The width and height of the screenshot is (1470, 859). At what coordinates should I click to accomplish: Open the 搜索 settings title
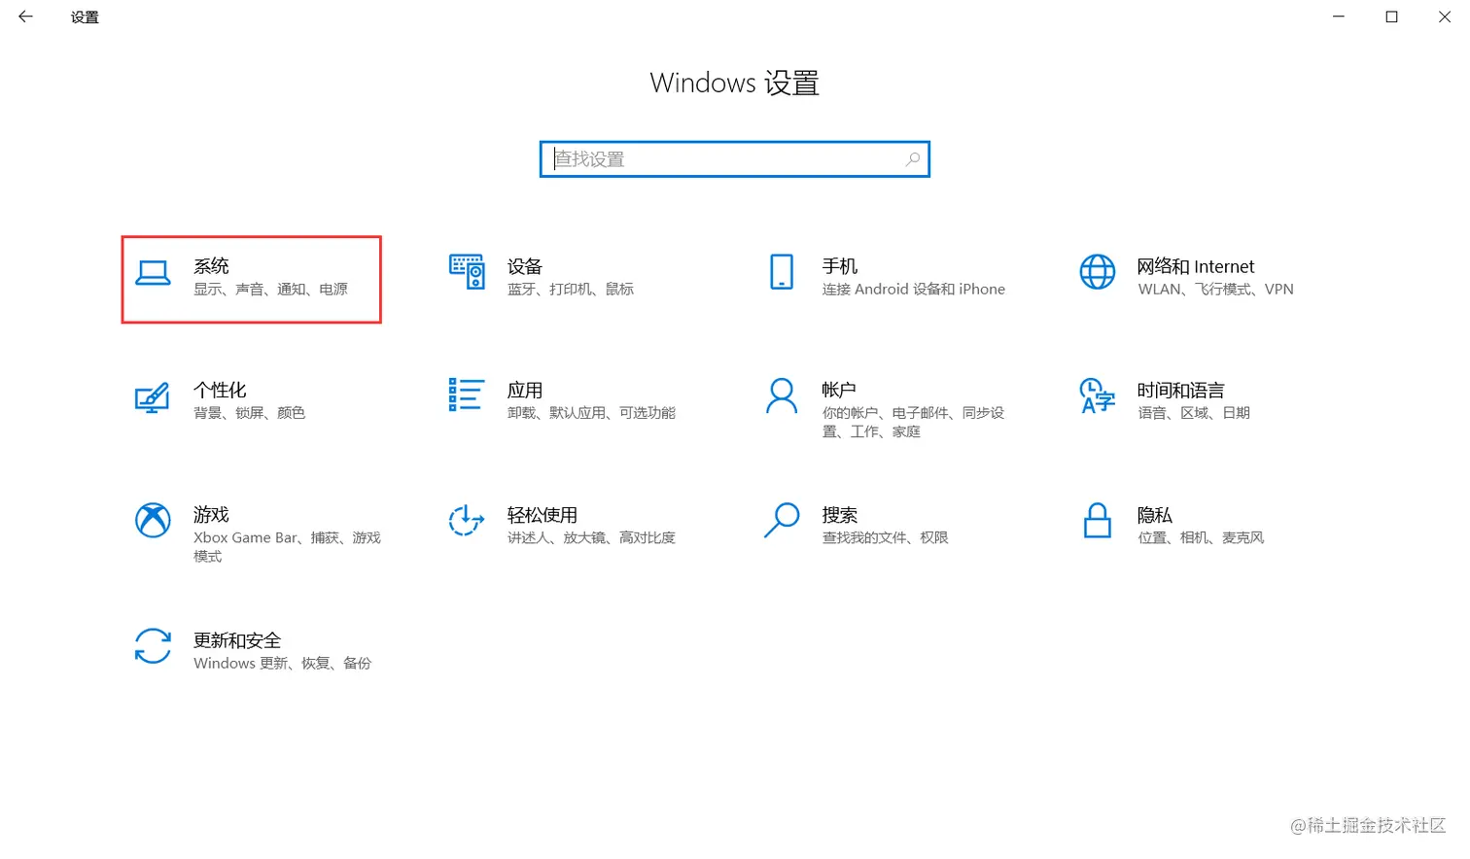[840, 515]
